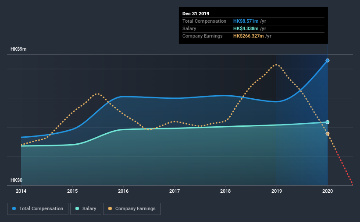The height and width of the screenshot is (222, 360).
Task: Click the 2014 x-axis label
Action: point(21,191)
